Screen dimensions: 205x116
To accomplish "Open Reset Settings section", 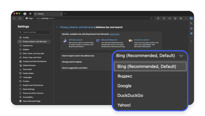I will [x=34, y=89].
